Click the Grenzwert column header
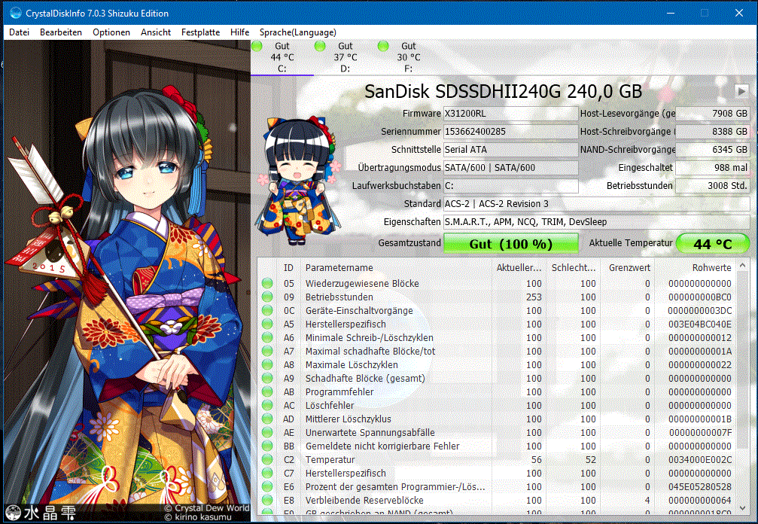Viewport: 758px width, 524px height. pos(627,268)
